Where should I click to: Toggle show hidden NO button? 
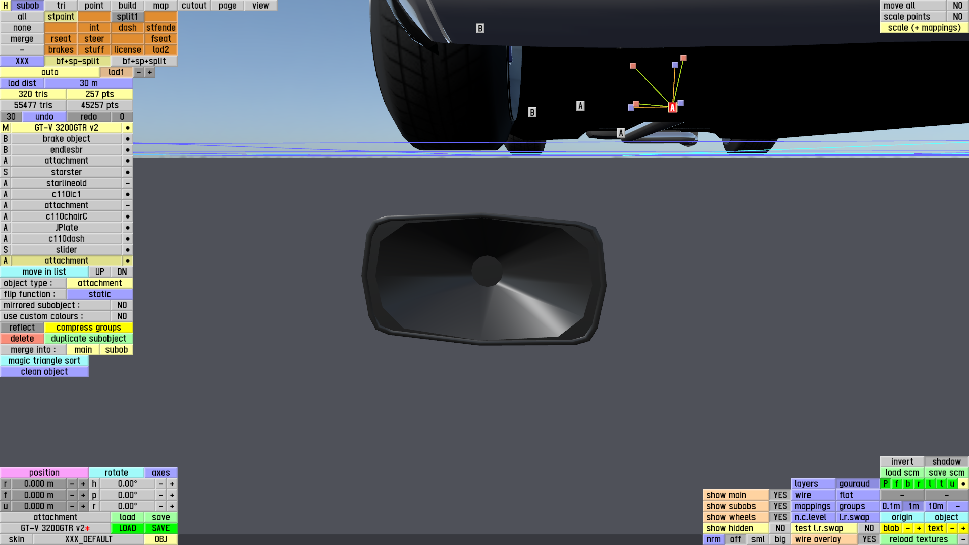(x=780, y=528)
